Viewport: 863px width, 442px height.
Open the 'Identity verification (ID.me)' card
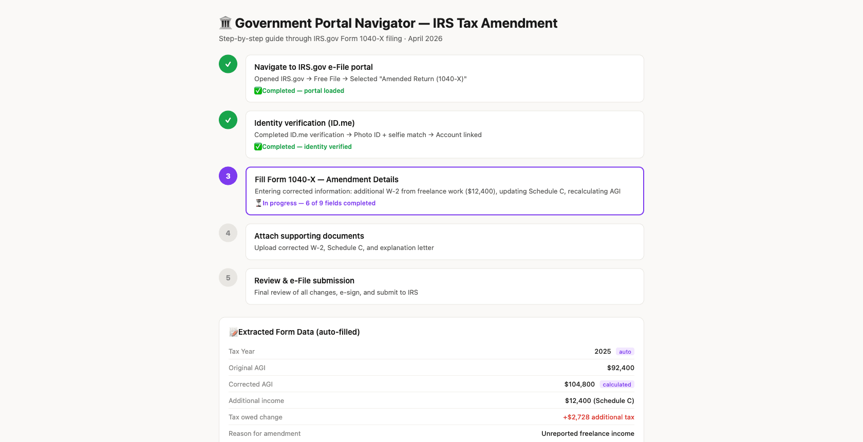[445, 134]
